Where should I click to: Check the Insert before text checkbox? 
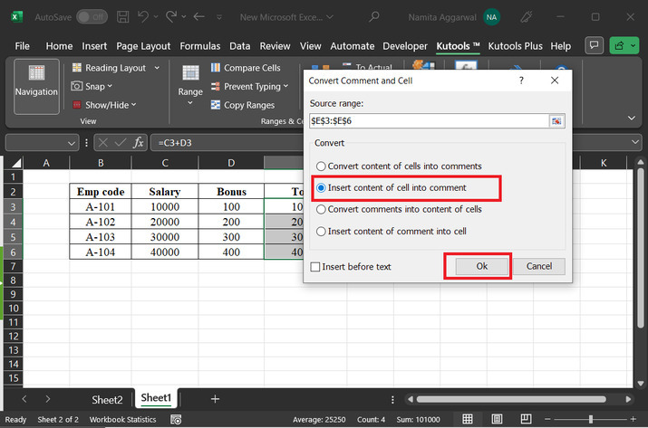(x=315, y=267)
